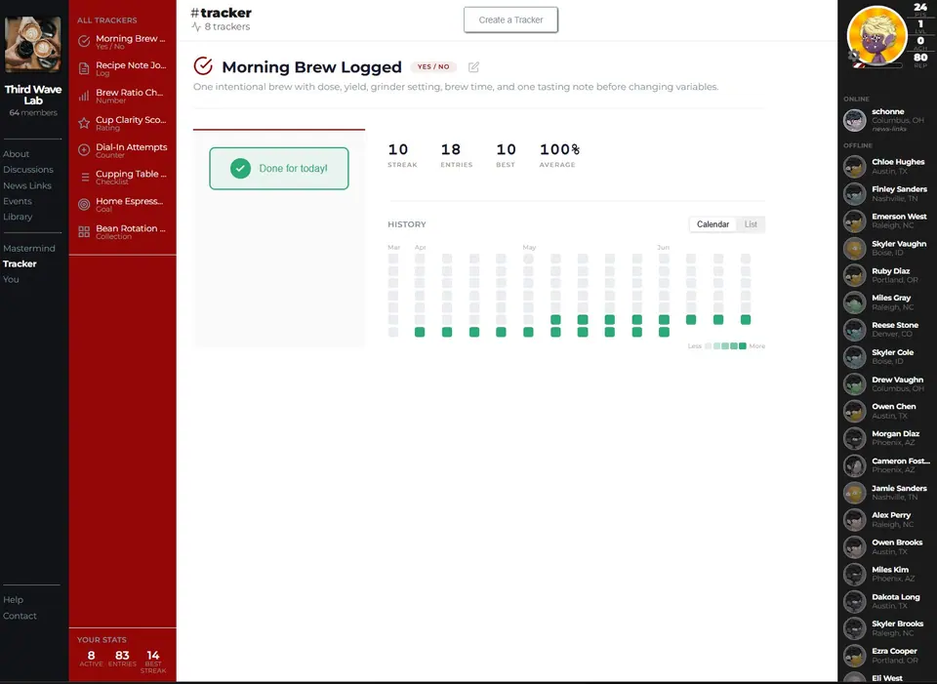Open Discussions section
The width and height of the screenshot is (937, 684).
(x=28, y=170)
